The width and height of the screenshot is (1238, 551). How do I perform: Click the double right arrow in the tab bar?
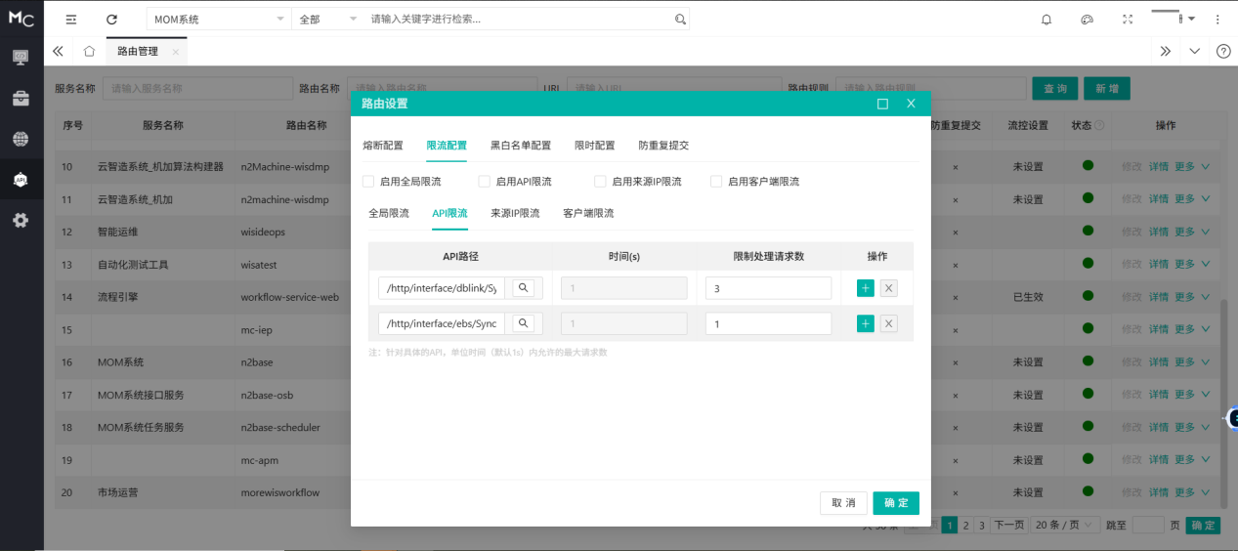point(1165,51)
